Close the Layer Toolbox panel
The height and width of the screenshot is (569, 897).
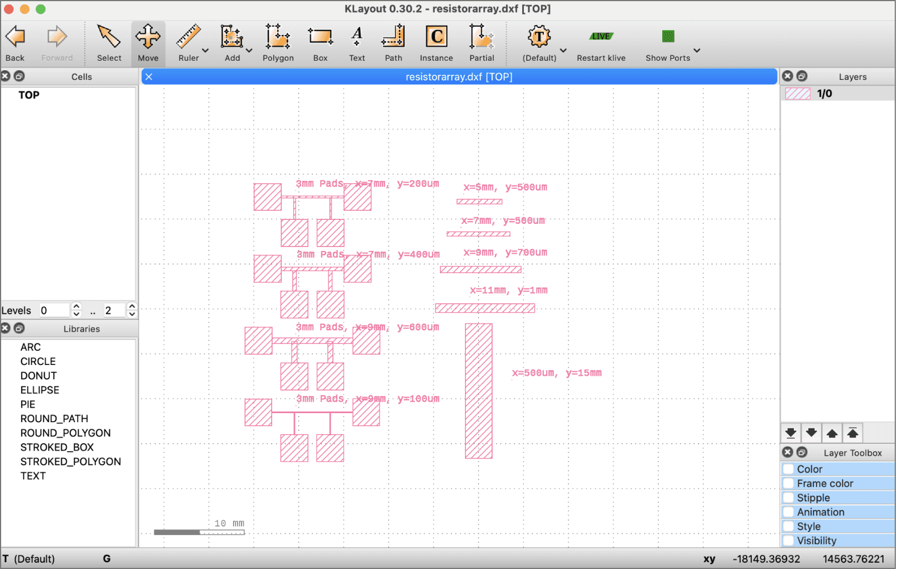(788, 452)
